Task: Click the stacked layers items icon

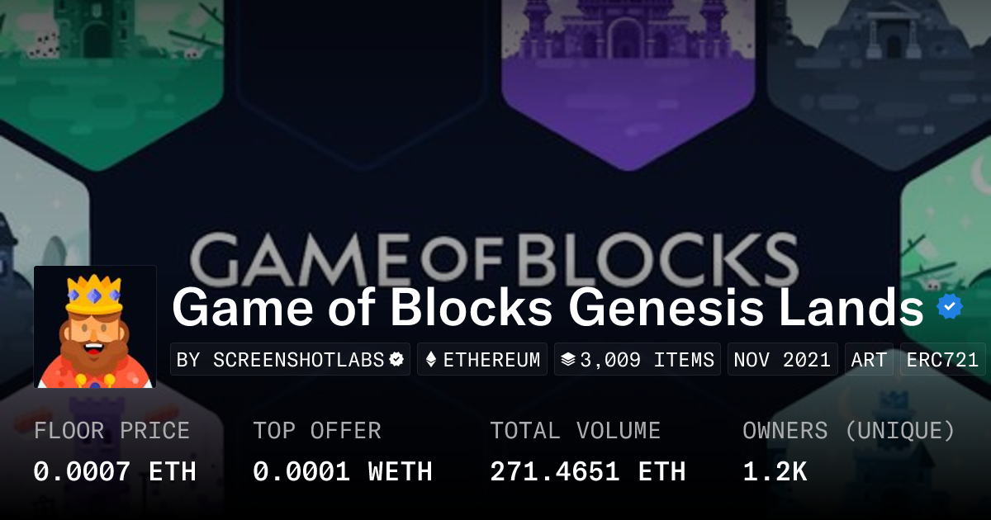Action: click(567, 360)
